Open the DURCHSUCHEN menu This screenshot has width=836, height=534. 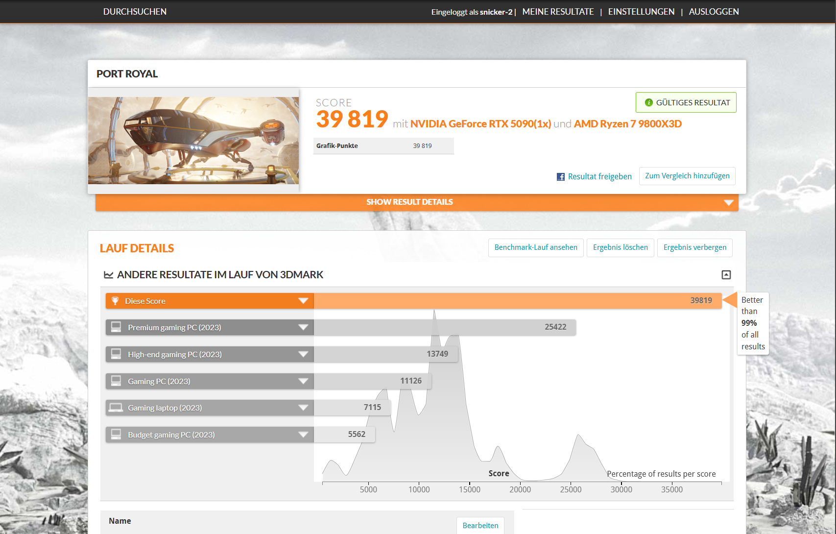[x=134, y=11]
